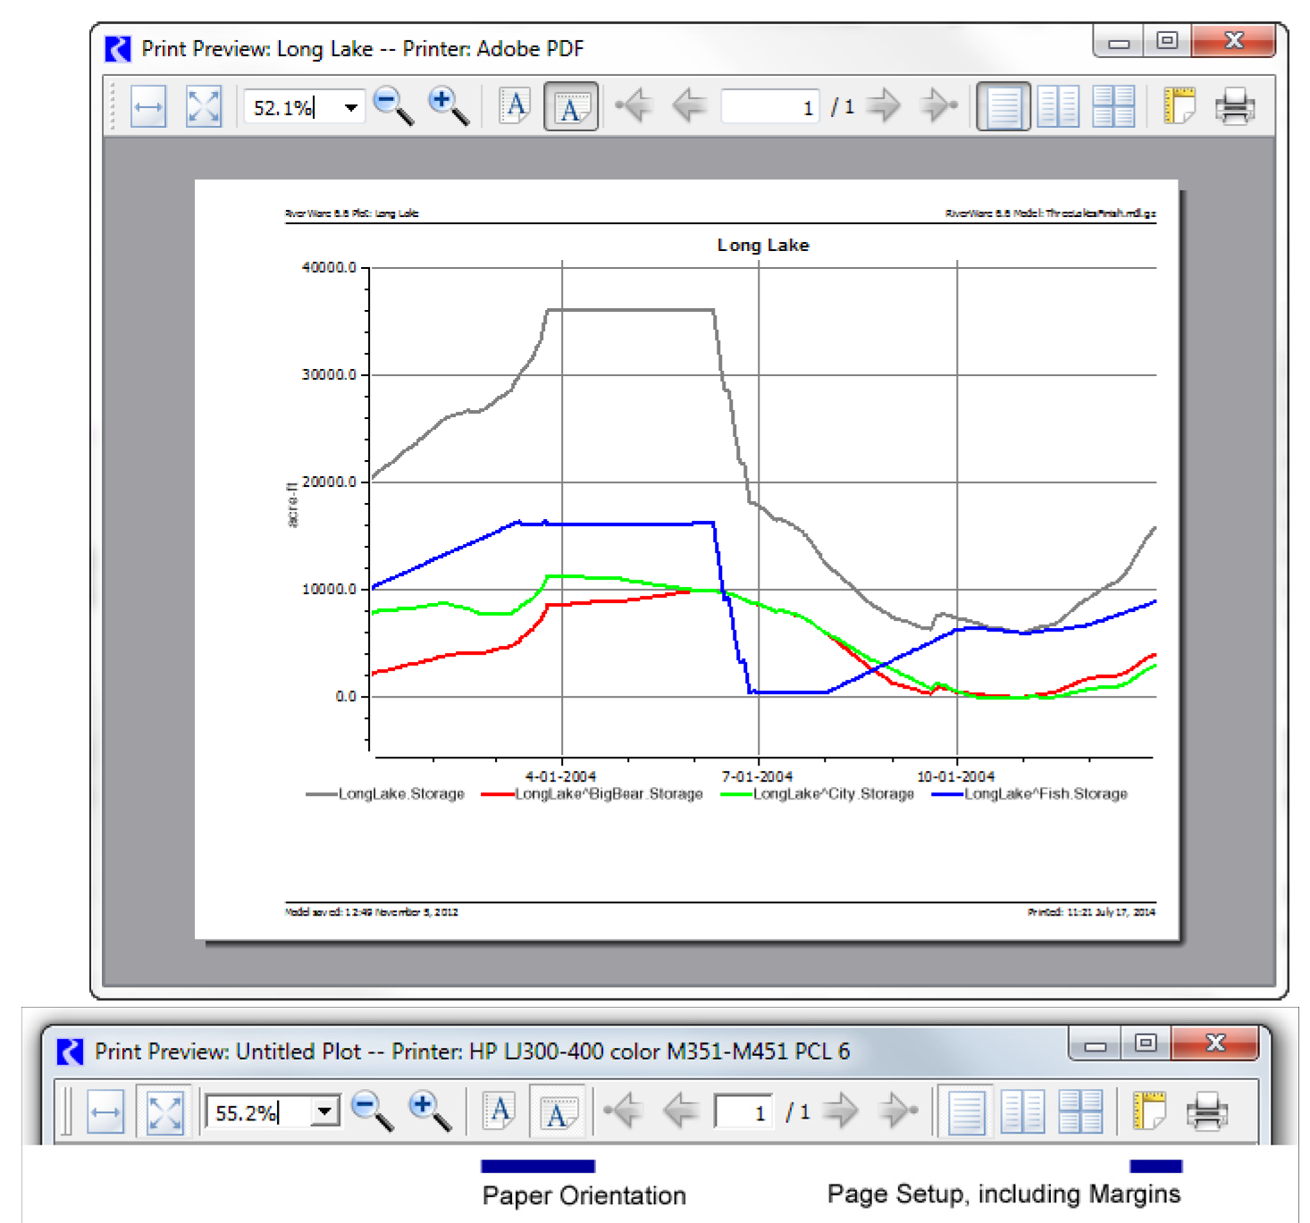The image size is (1310, 1223).
Task: Open Page Setup in Long Lake preview
Action: tap(1179, 106)
